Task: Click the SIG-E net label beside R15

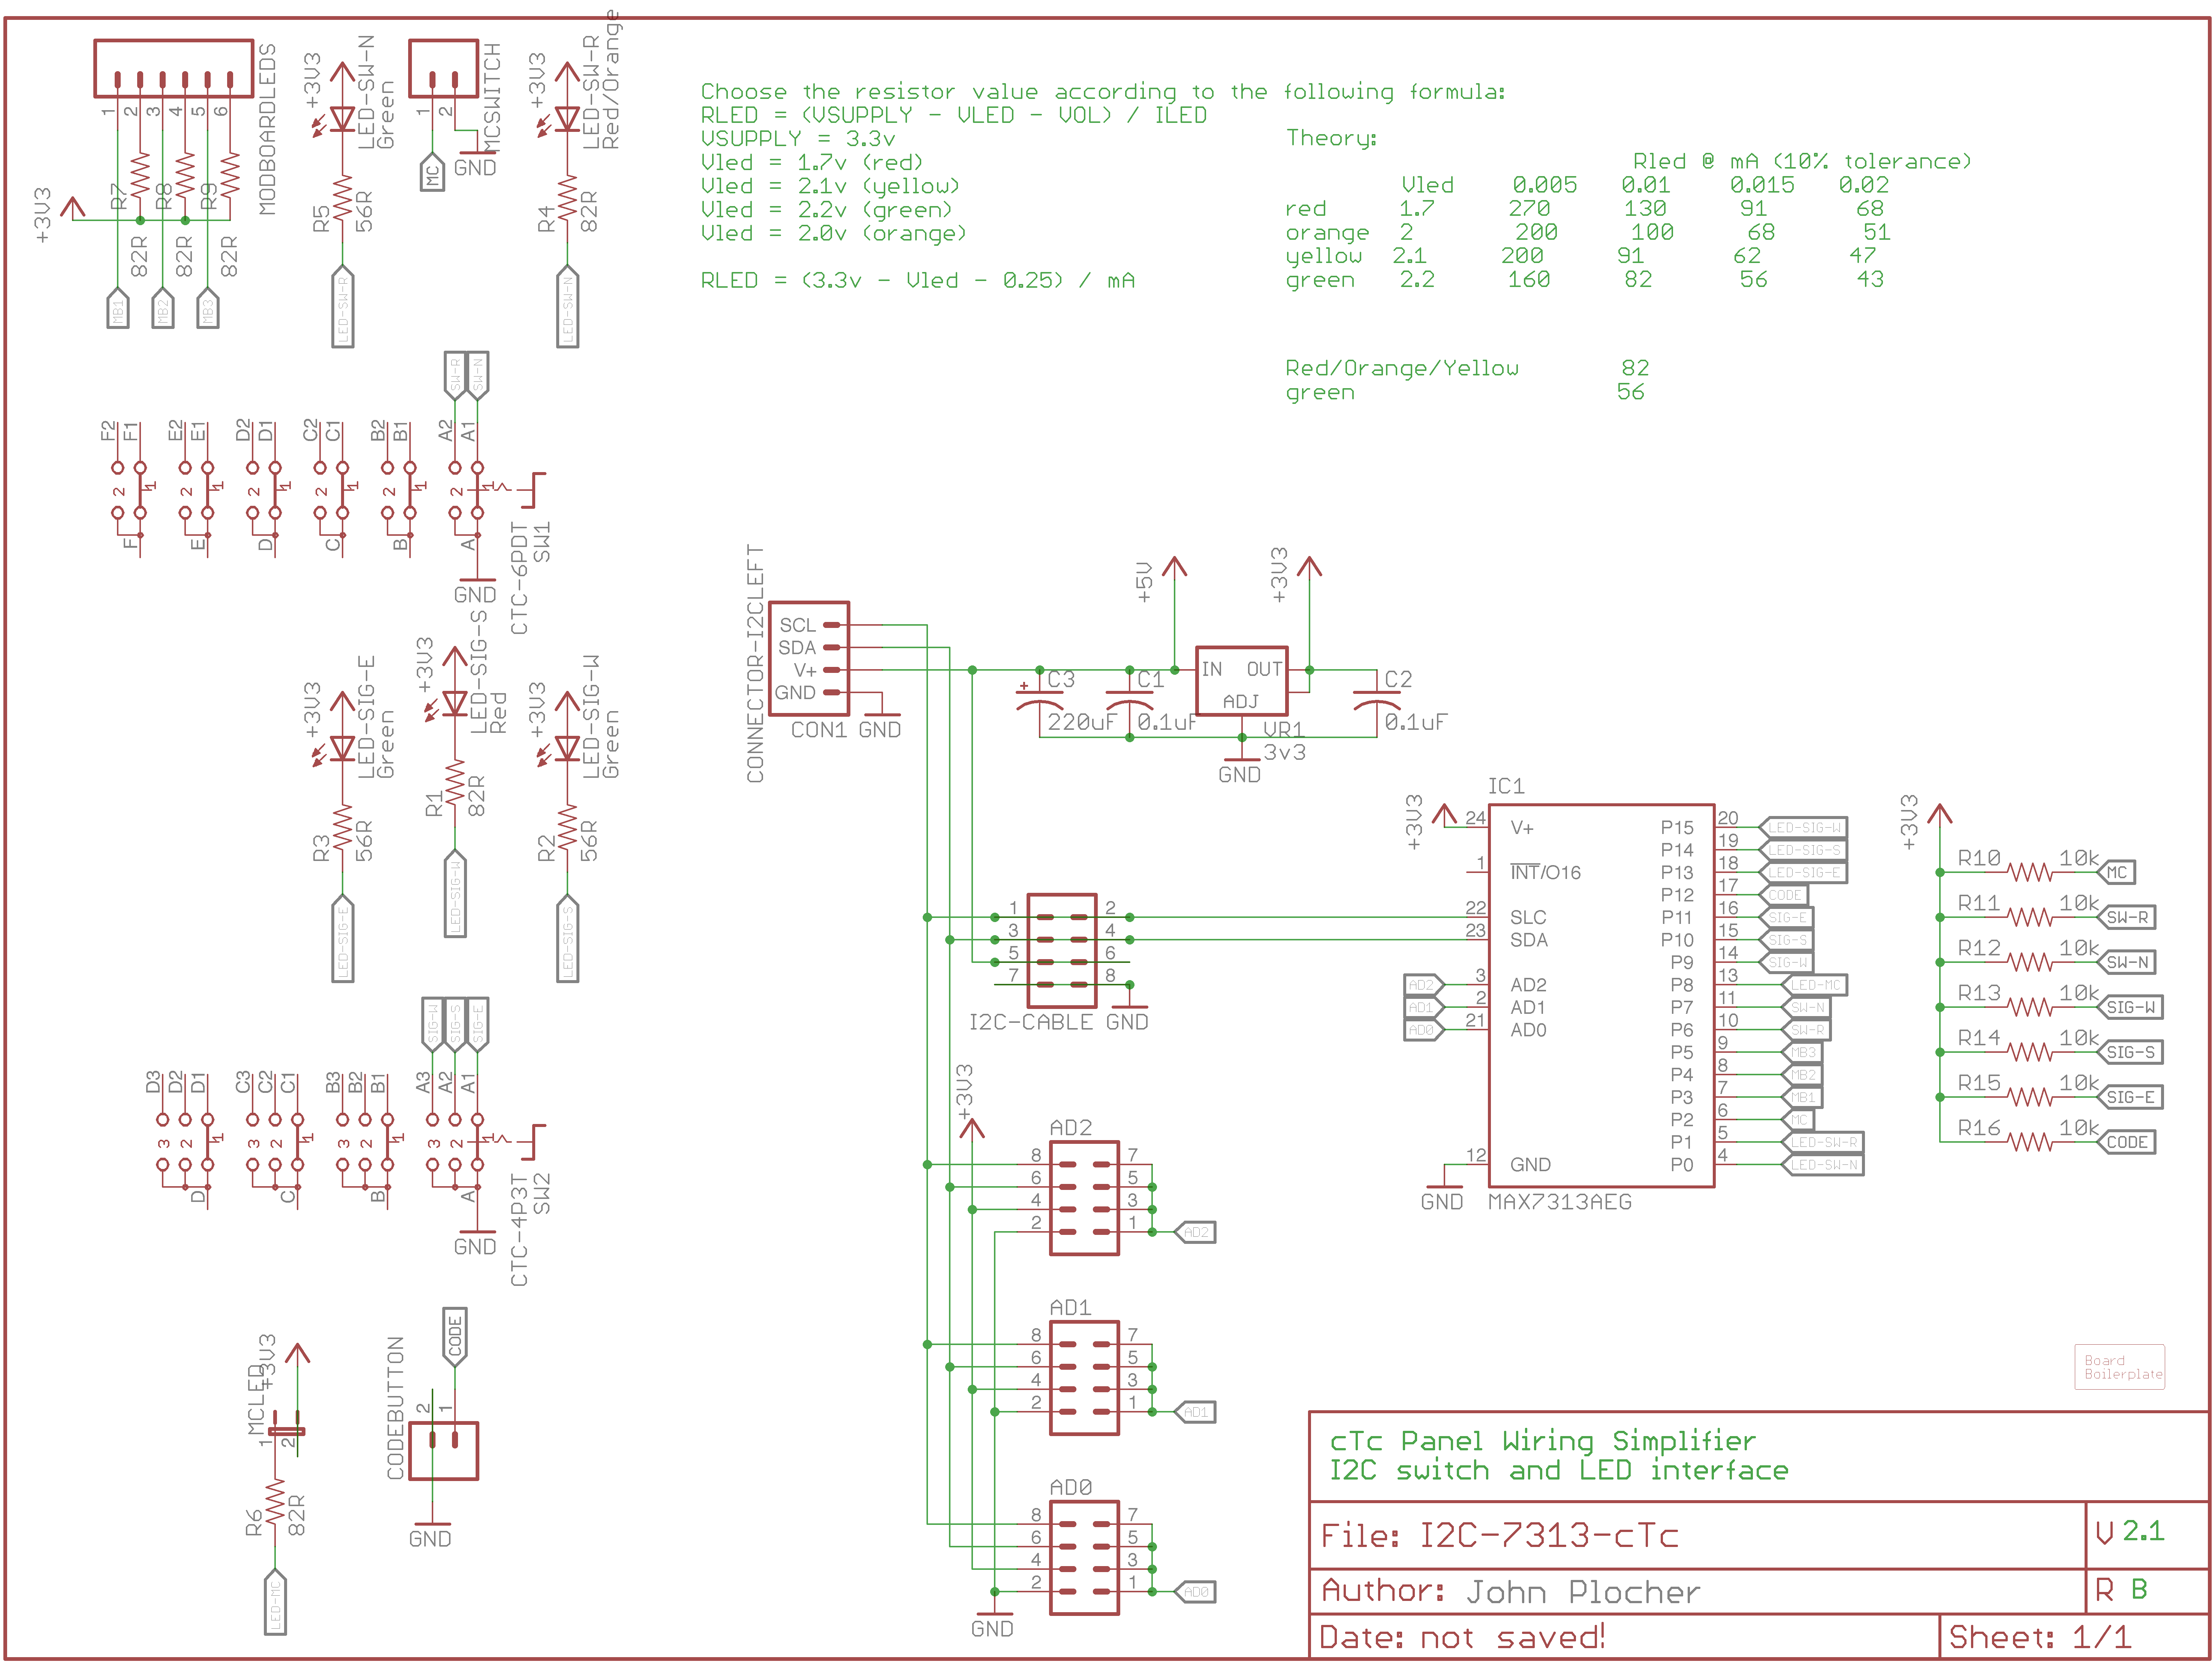Action: click(x=2130, y=1097)
